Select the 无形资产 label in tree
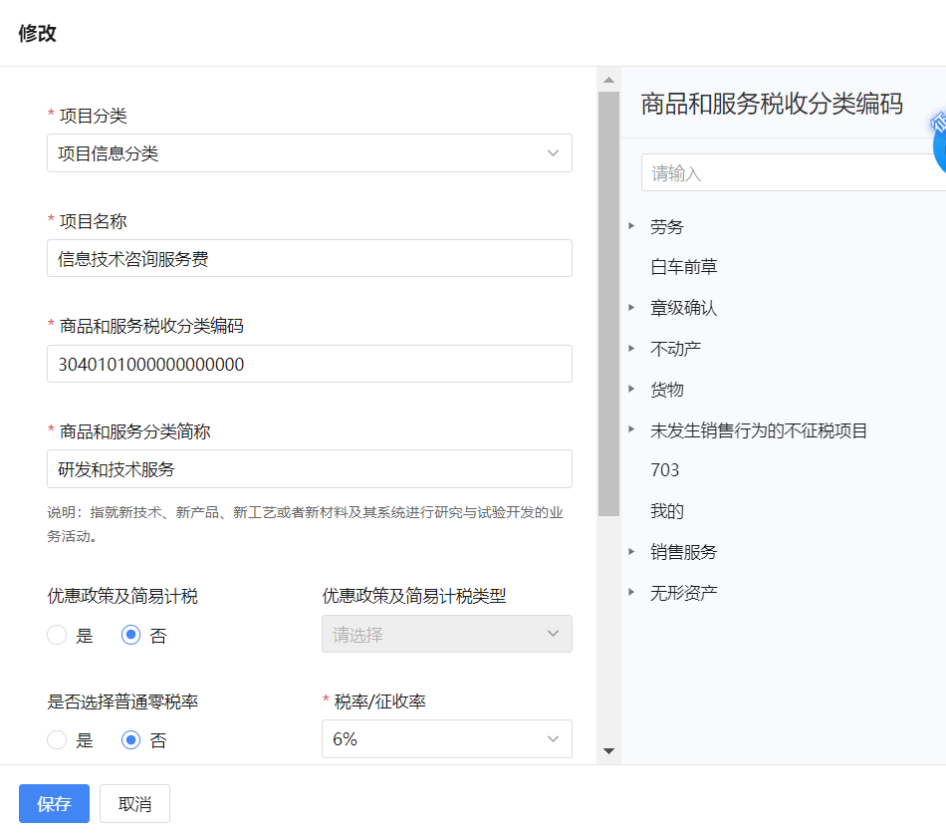Image resolution: width=946 pixels, height=839 pixels. coord(683,593)
